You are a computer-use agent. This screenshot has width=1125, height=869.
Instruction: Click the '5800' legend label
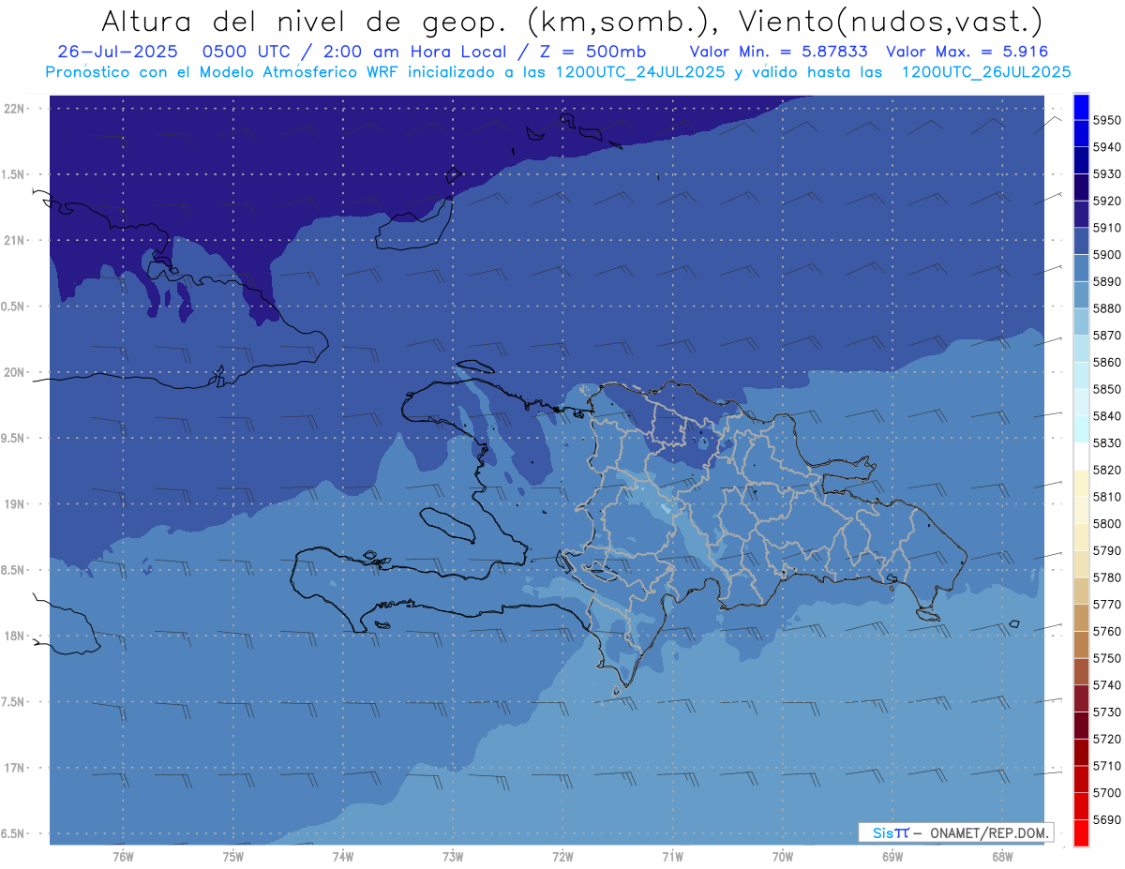click(1106, 524)
